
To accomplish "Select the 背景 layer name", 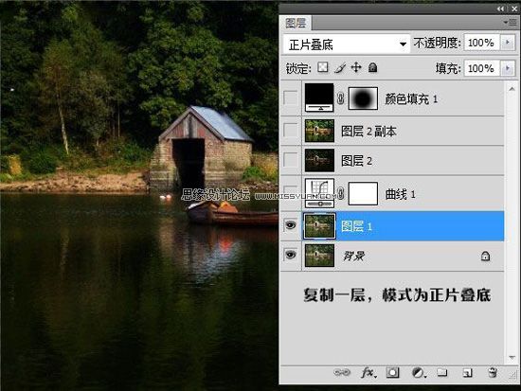I will click(x=353, y=256).
